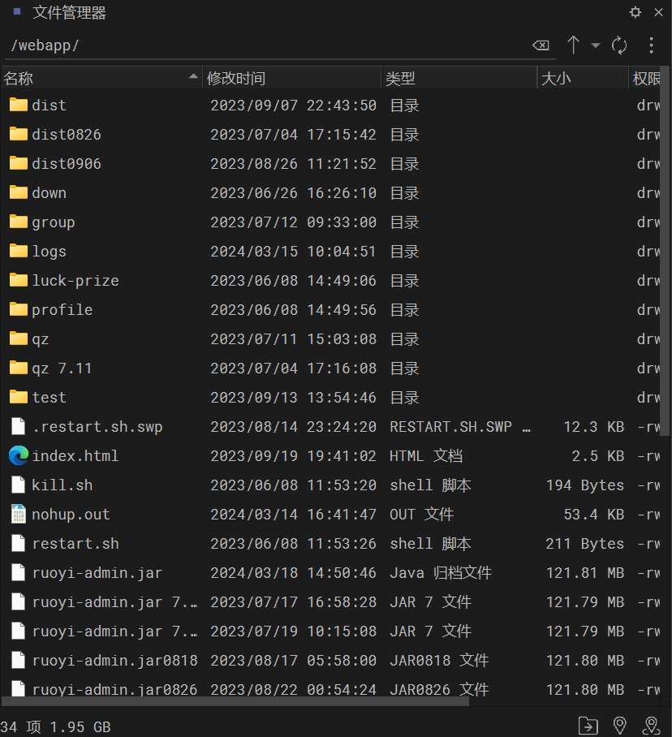The width and height of the screenshot is (672, 737).
Task: Click the test folder name
Action: [49, 398]
